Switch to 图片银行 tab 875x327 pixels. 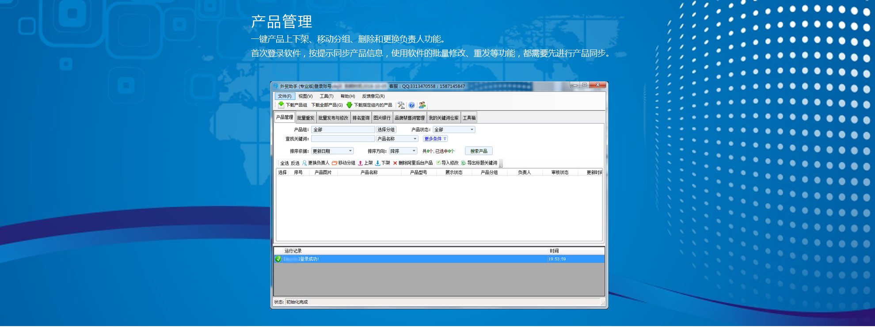click(382, 118)
